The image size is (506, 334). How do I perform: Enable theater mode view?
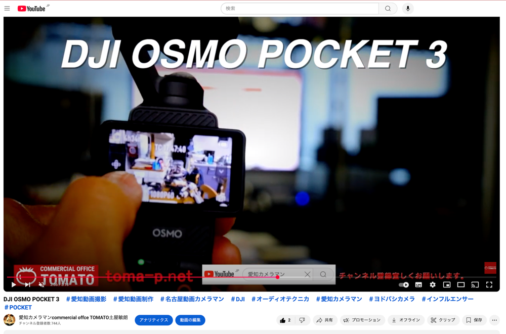coord(461,284)
